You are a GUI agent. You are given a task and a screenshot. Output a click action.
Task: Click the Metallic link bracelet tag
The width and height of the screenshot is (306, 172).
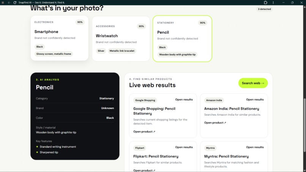122,51
